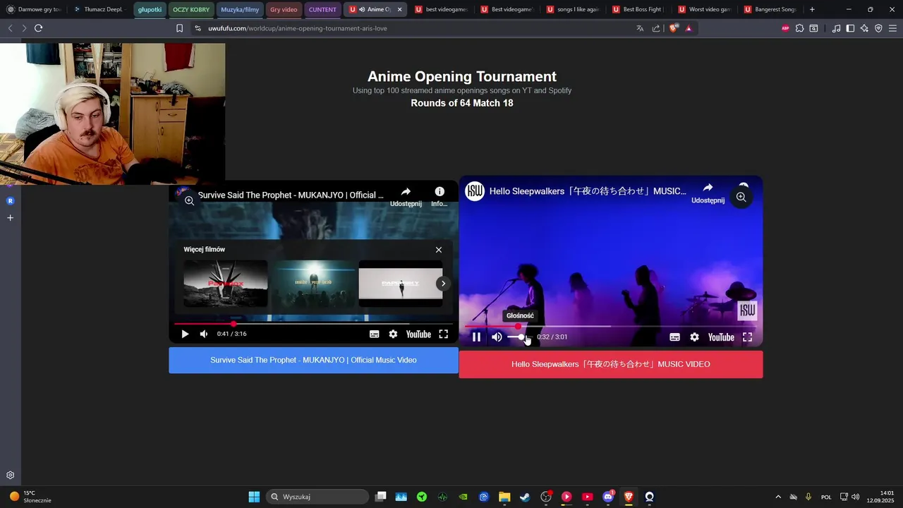Screen dimensions: 903x508
Task: Open the Gry video tab group
Action: pyautogui.click(x=284, y=10)
